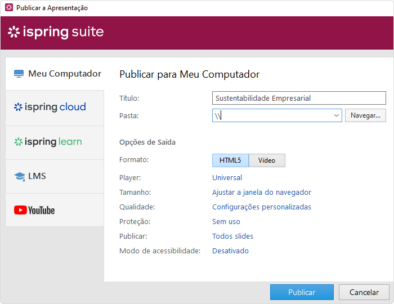Browse folders with the Navegar button
The height and width of the screenshot is (304, 394).
(x=365, y=115)
